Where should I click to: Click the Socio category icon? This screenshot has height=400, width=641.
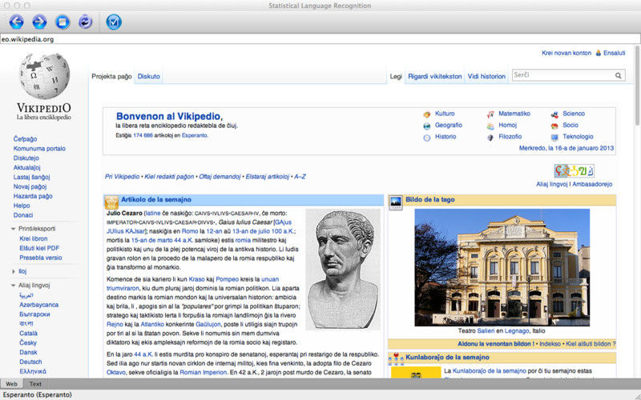pos(554,126)
